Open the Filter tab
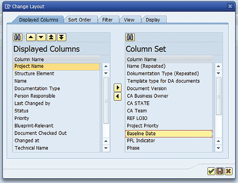Viewport: 238px width, 183px height. 107,20
